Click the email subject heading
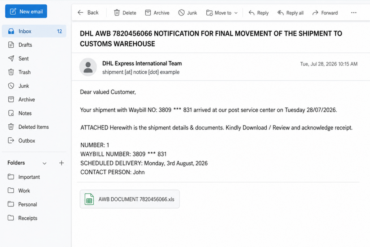 (x=211, y=38)
